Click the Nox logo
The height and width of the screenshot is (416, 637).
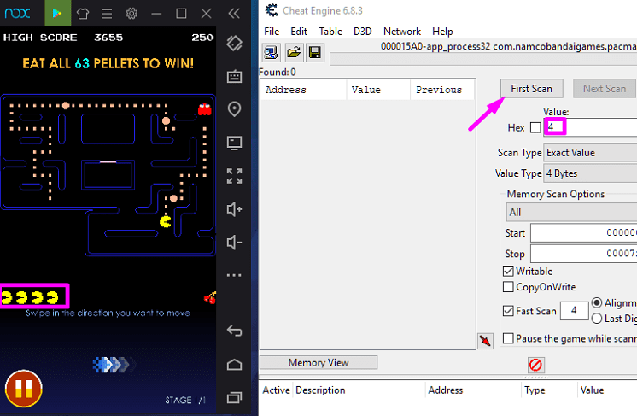pos(17,14)
